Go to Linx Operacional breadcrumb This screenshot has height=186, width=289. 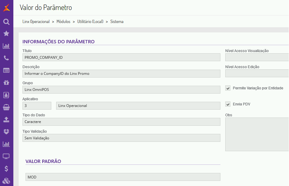(36, 22)
